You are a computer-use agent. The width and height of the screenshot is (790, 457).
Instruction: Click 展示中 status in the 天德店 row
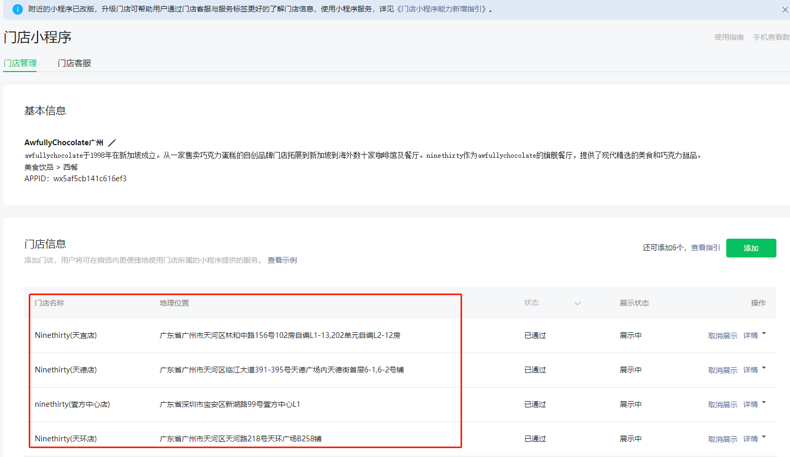tap(631, 370)
